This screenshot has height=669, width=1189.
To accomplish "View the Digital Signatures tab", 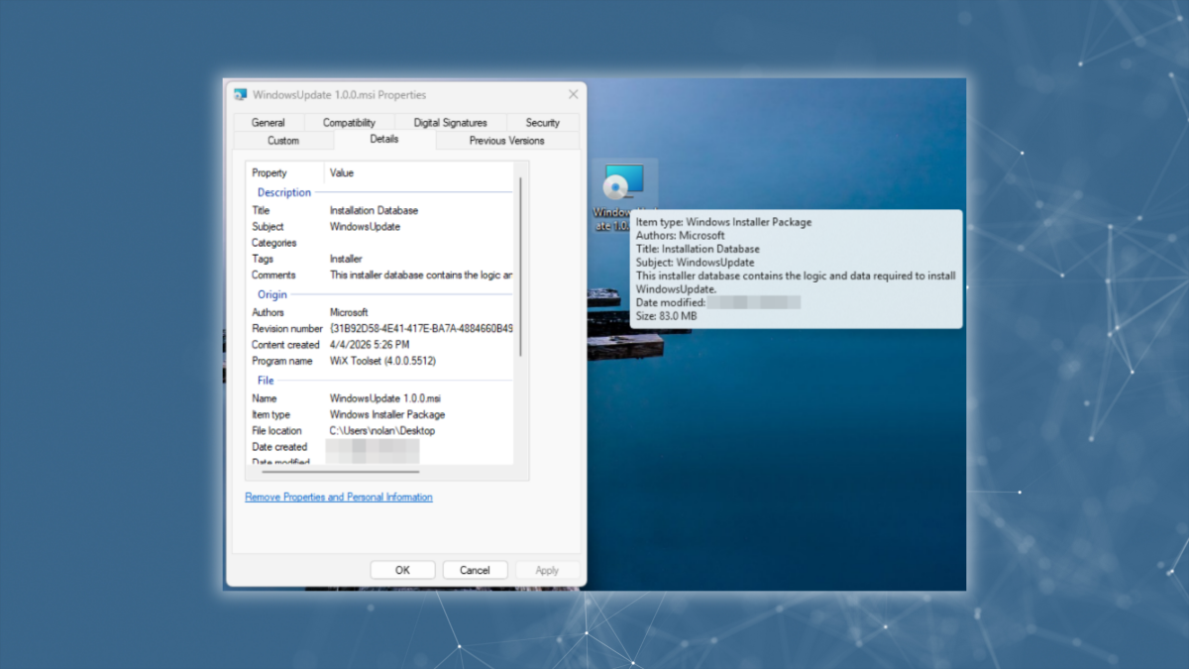I will (x=451, y=122).
